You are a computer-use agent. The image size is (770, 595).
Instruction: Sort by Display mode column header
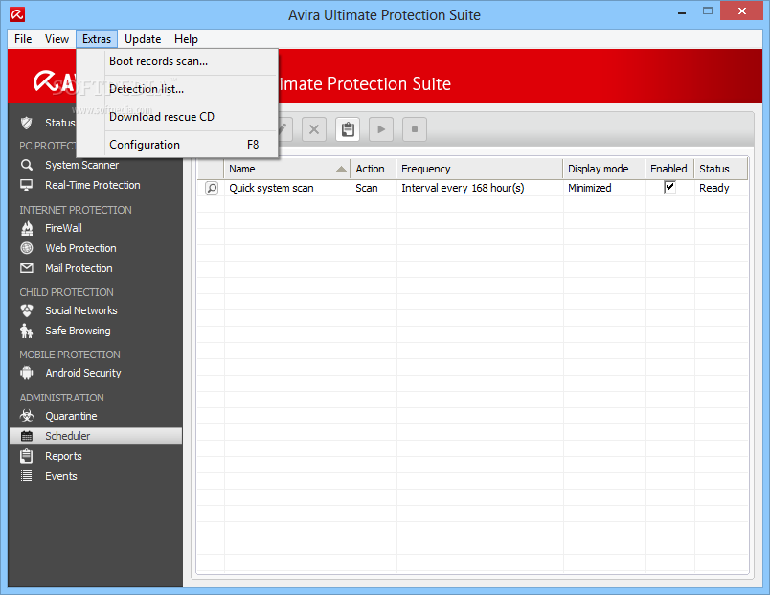click(x=604, y=169)
